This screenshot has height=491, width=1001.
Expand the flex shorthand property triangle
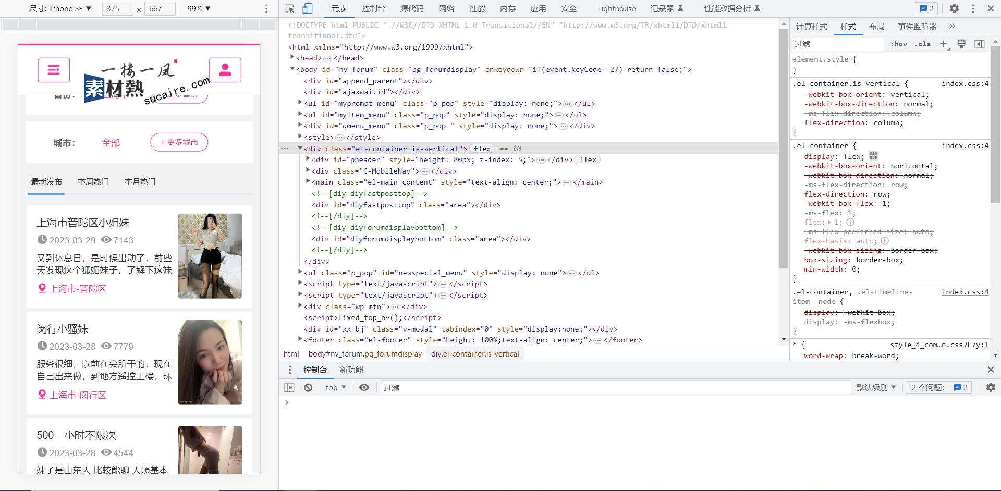click(x=829, y=222)
